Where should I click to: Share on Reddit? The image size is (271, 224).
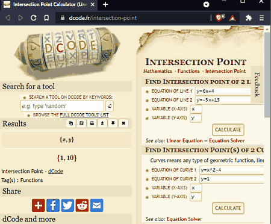click(82, 205)
